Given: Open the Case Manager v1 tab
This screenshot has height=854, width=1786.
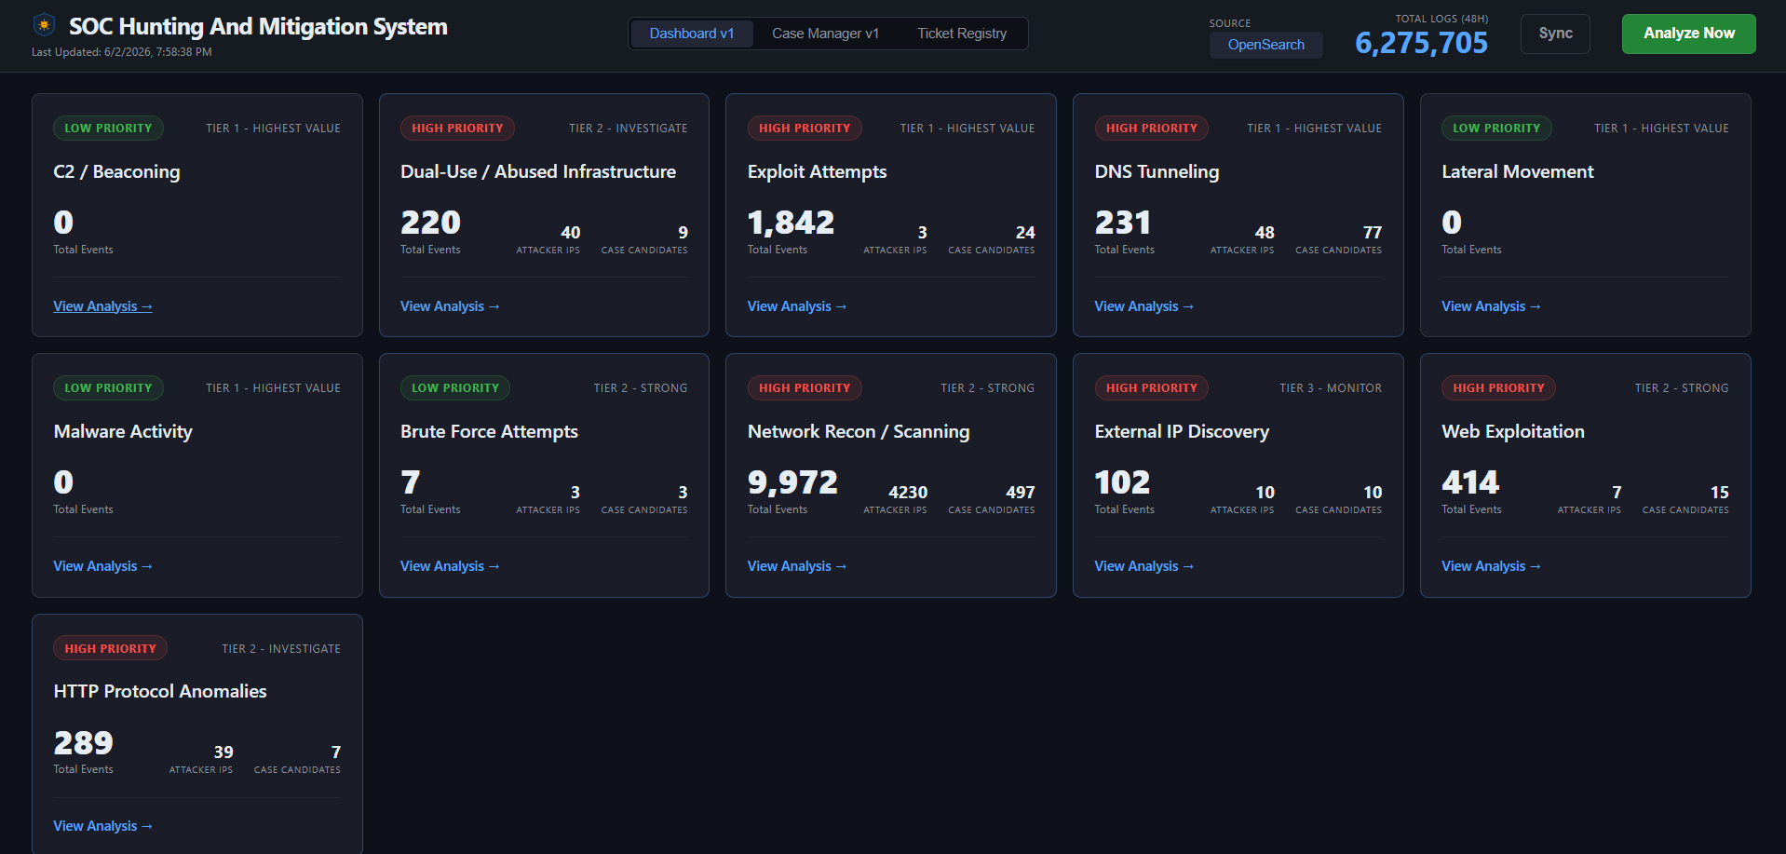Looking at the screenshot, I should pos(825,34).
